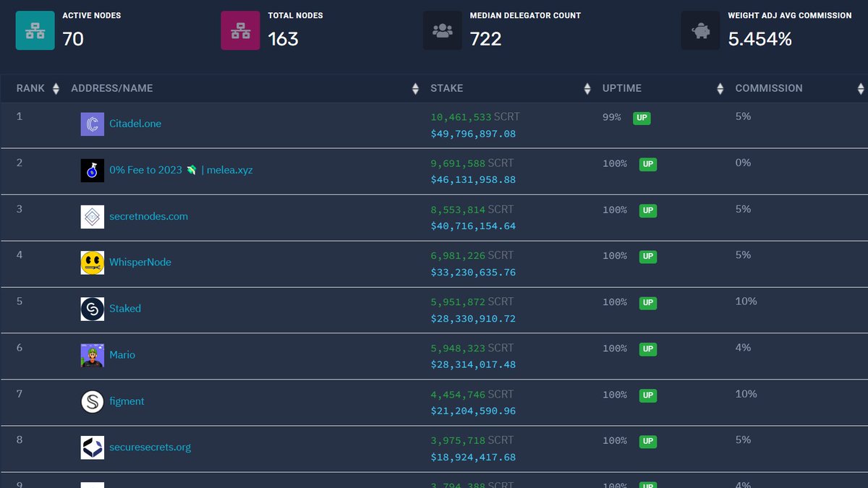This screenshot has width=868, height=488.
Task: Click the Active Nodes network icon
Action: coord(35,30)
